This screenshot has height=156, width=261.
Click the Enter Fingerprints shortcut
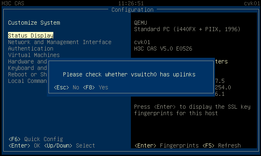pos(166,145)
